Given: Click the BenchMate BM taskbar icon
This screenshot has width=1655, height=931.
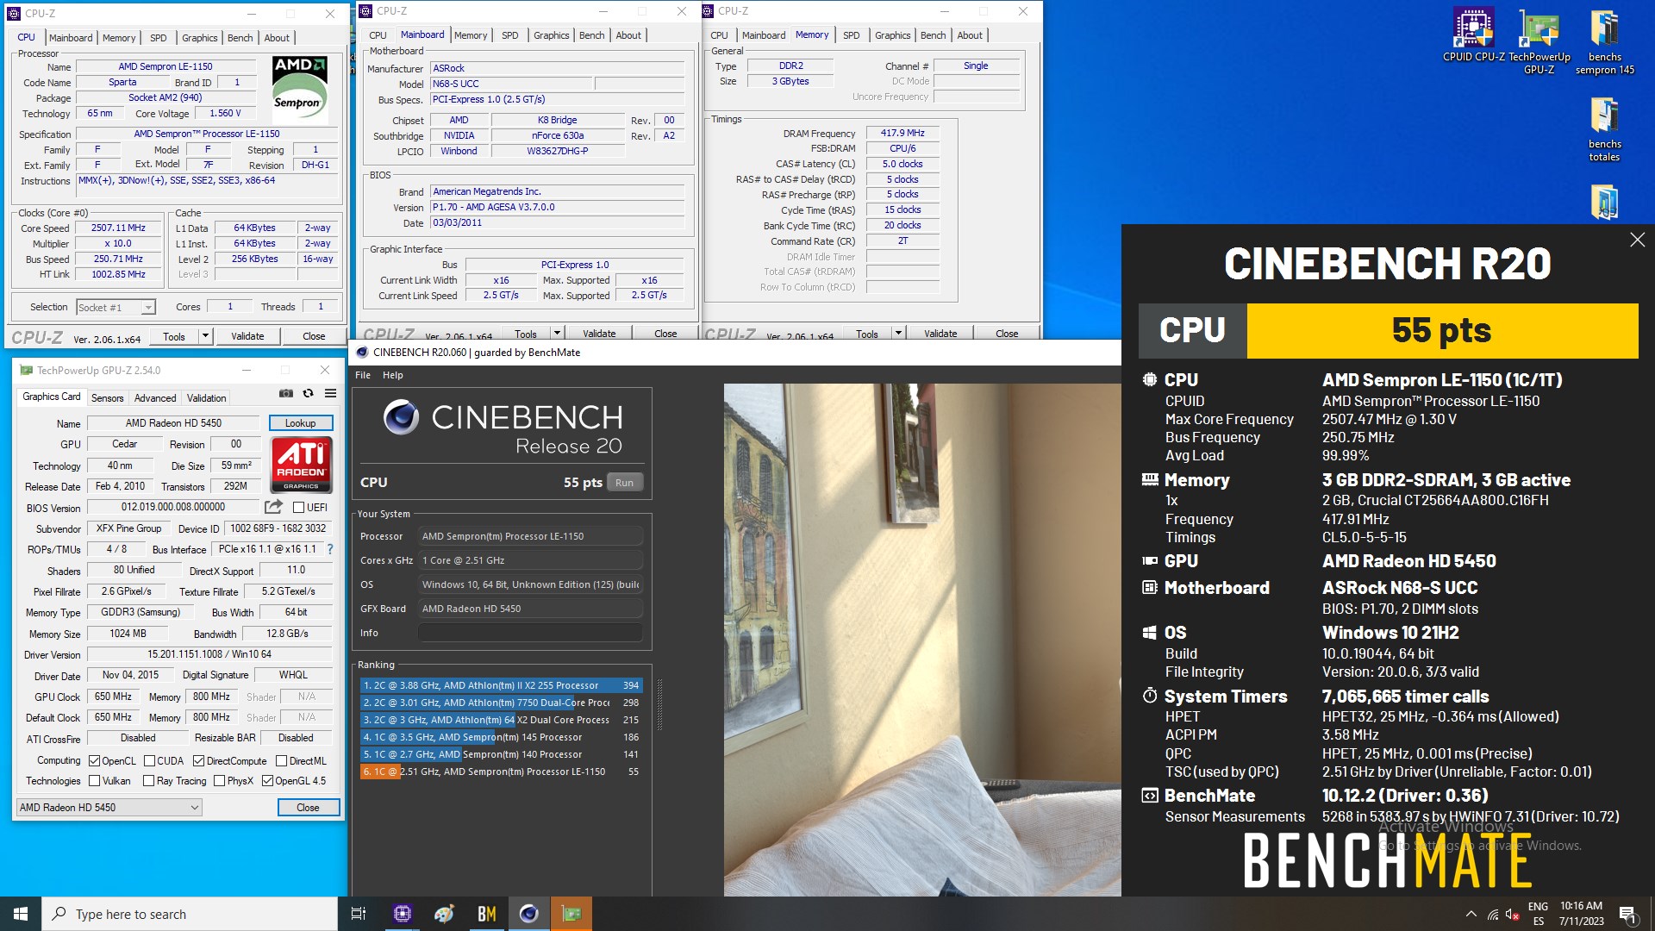Looking at the screenshot, I should 486,914.
